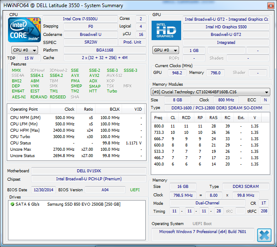Select the Uncore Max row
277x247 pixels.
(76, 149)
